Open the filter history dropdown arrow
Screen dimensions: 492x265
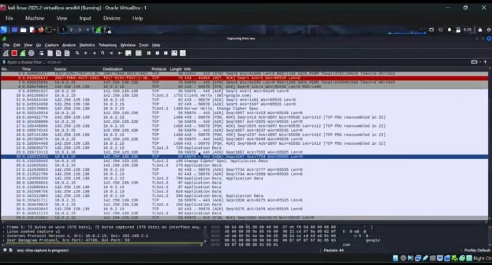point(480,62)
